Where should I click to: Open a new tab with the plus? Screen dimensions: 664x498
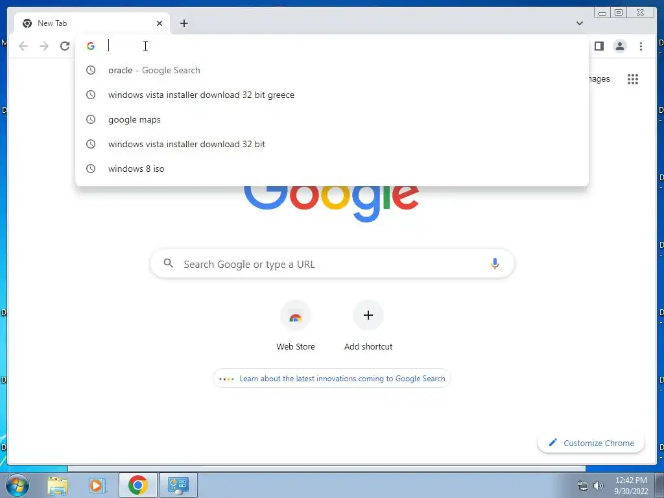coord(184,23)
